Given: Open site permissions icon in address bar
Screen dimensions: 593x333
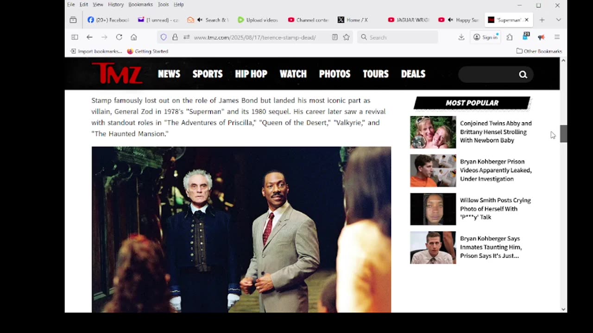Looking at the screenshot, I should (x=186, y=37).
